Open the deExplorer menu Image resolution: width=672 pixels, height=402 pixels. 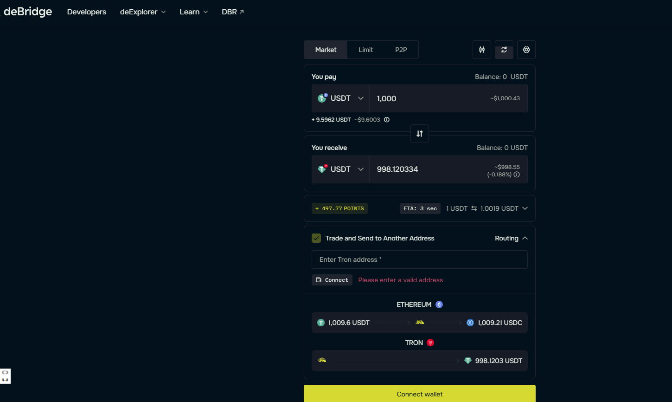[x=143, y=12]
